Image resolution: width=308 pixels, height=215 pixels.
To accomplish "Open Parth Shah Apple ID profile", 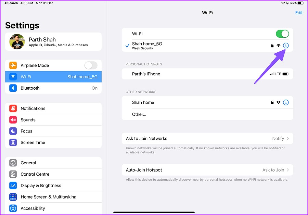I will (x=53, y=42).
